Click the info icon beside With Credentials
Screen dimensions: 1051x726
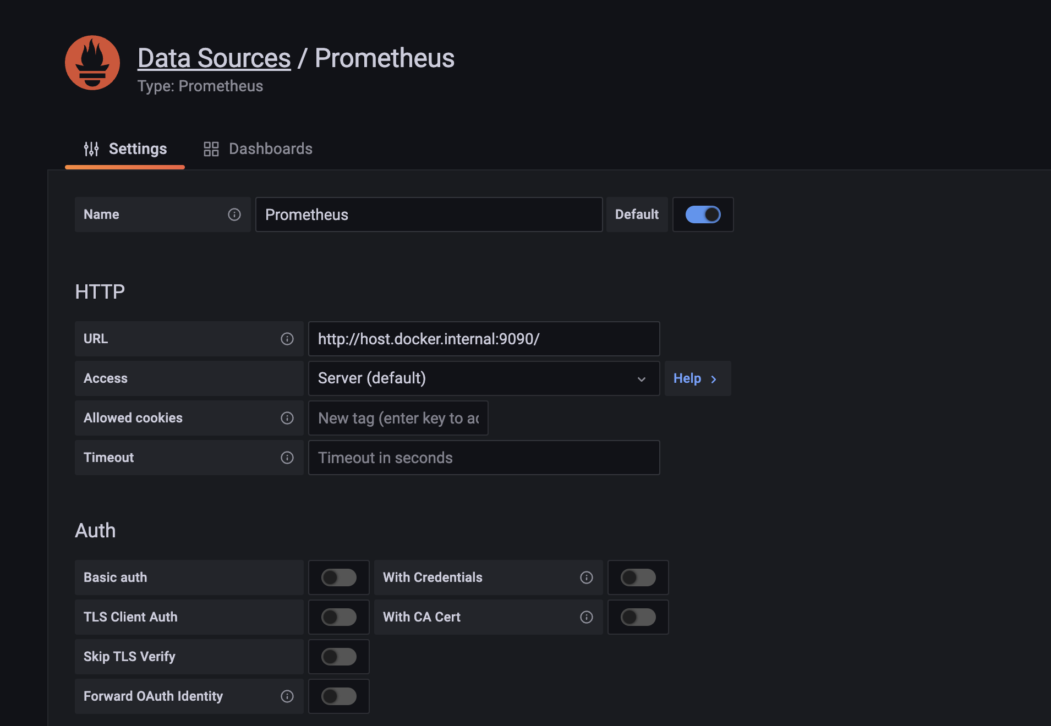(587, 577)
